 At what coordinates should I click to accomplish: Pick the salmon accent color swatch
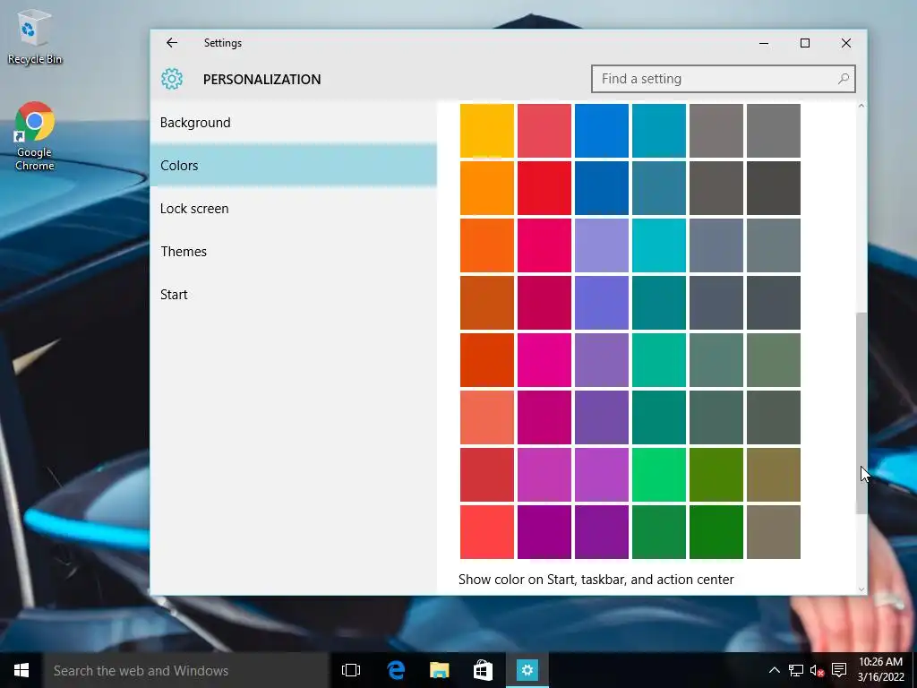487,417
